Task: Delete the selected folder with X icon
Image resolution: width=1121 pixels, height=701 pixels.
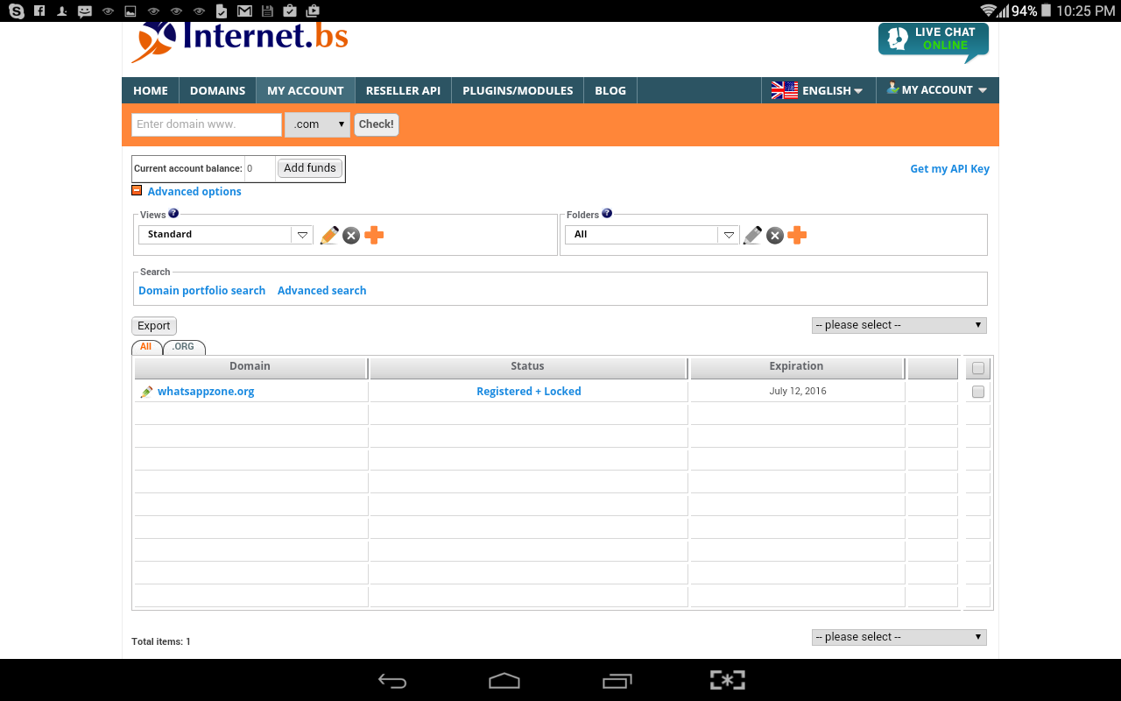Action: (775, 235)
